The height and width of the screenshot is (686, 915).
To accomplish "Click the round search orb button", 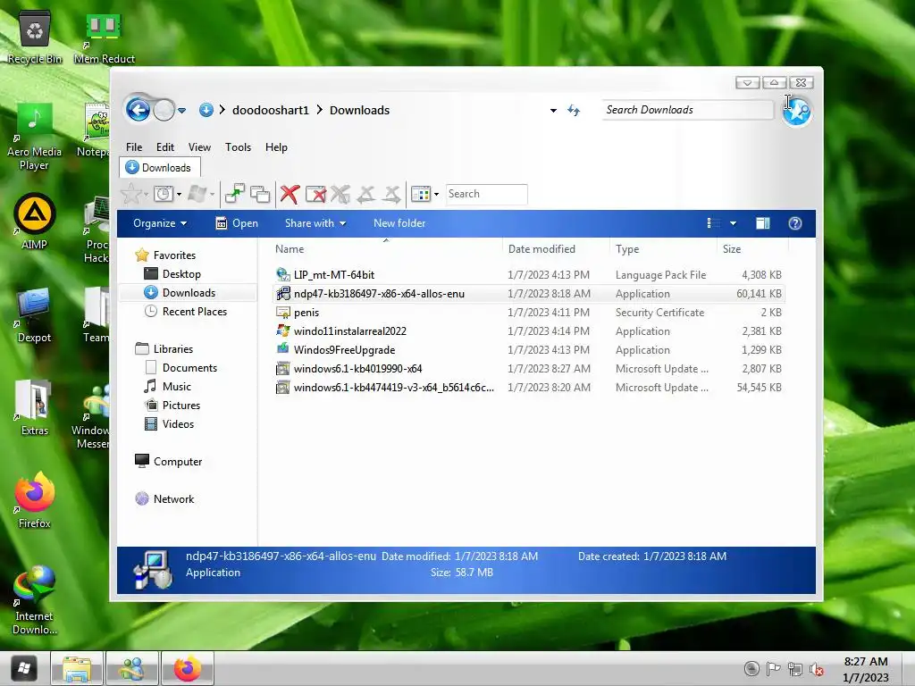I will [796, 111].
